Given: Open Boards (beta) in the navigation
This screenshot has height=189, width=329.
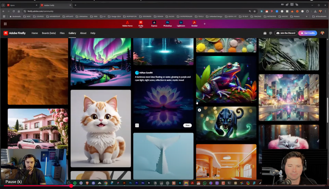Looking at the screenshot, I should (49, 33).
